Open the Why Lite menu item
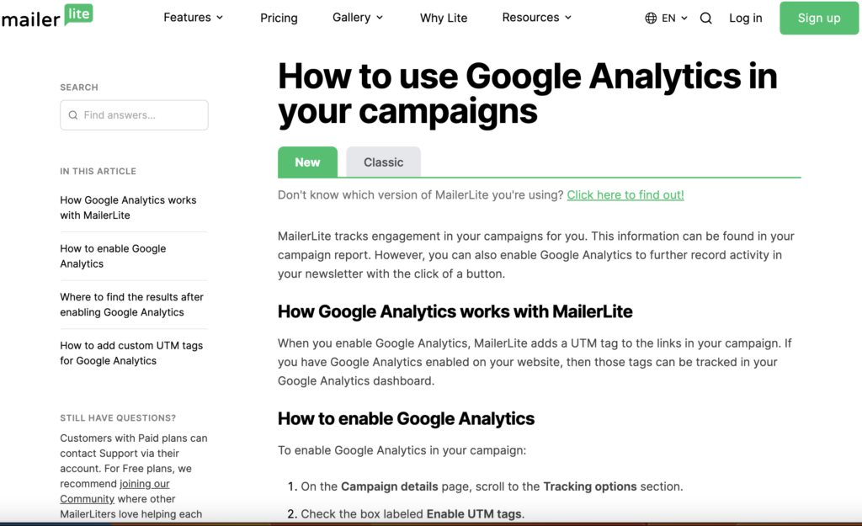Image resolution: width=862 pixels, height=526 pixels. 444,18
